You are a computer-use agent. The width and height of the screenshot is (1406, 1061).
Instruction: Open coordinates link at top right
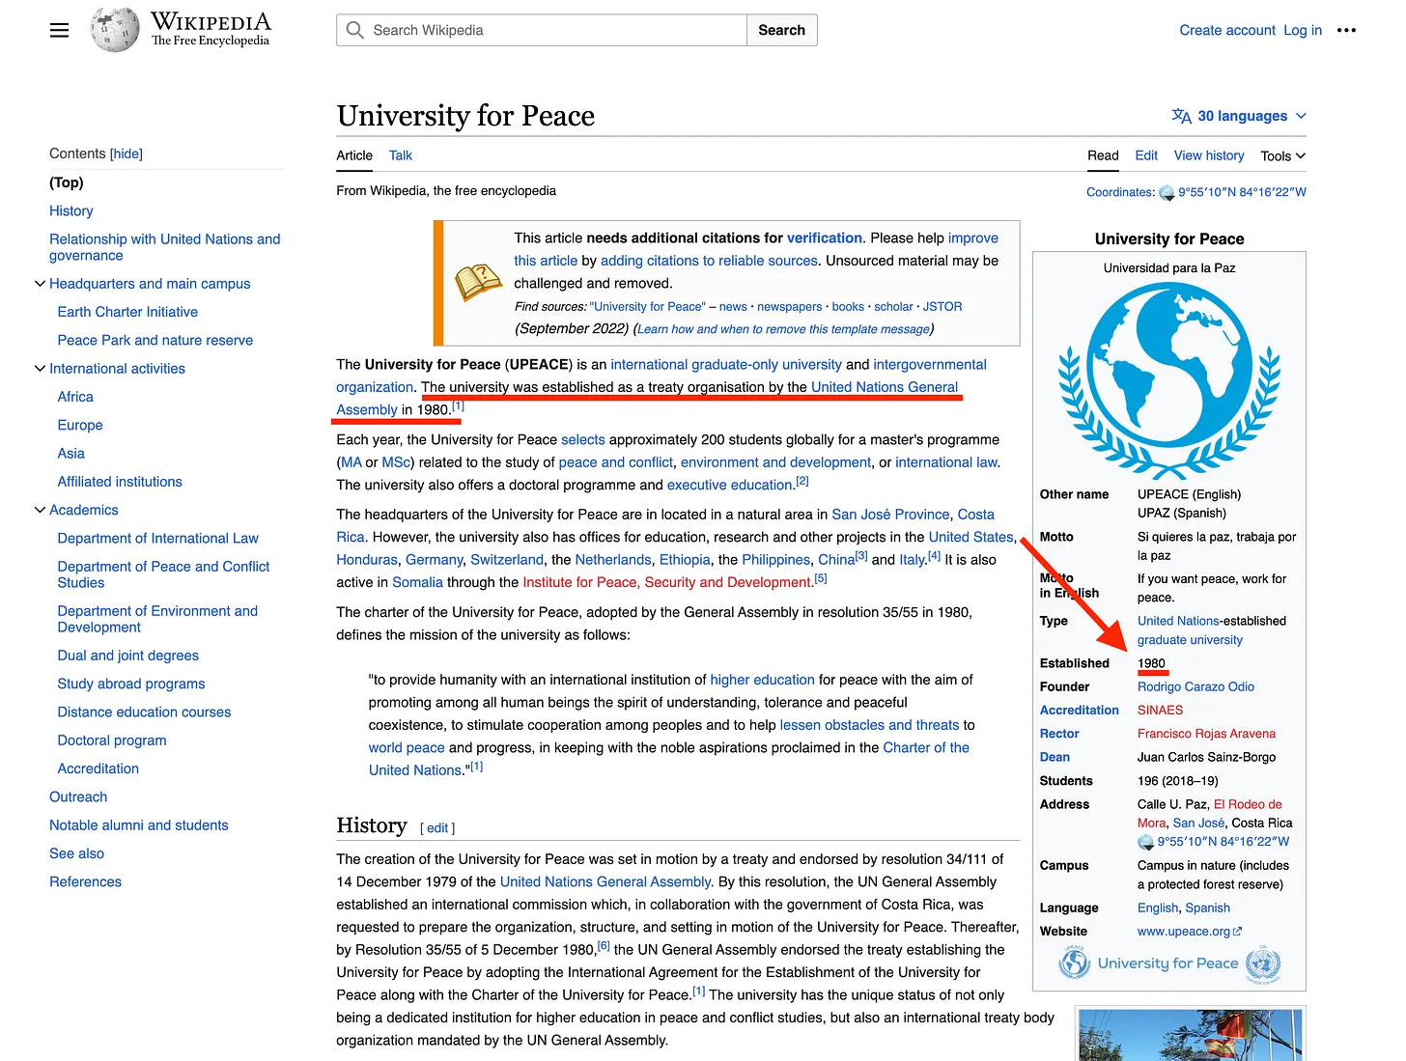point(1242,192)
